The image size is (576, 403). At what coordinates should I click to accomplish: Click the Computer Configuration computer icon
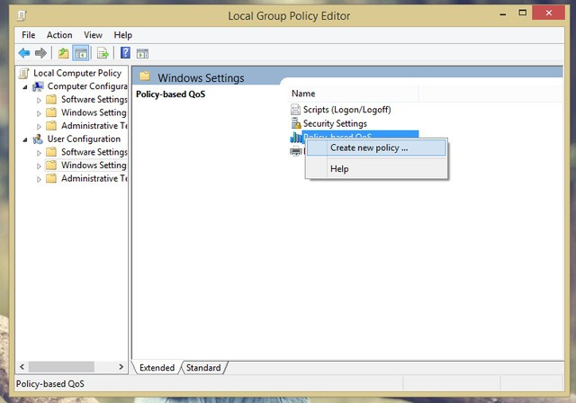[38, 86]
